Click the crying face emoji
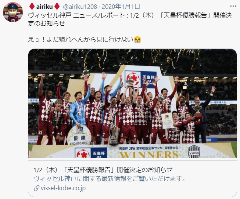The width and height of the screenshot is (240, 199). click(x=137, y=40)
